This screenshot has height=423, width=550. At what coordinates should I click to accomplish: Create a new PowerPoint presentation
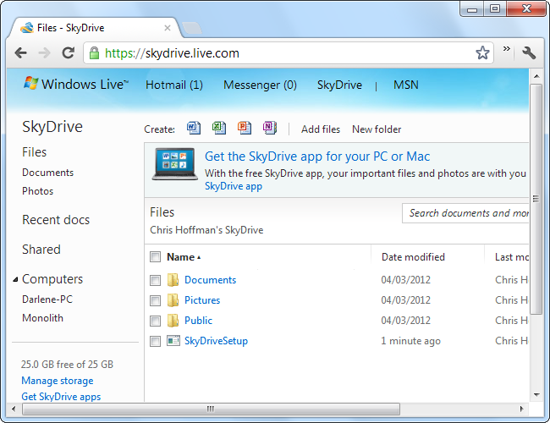(245, 128)
